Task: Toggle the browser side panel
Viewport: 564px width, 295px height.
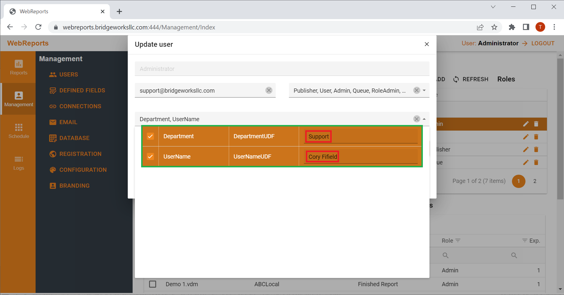Action: point(526,27)
